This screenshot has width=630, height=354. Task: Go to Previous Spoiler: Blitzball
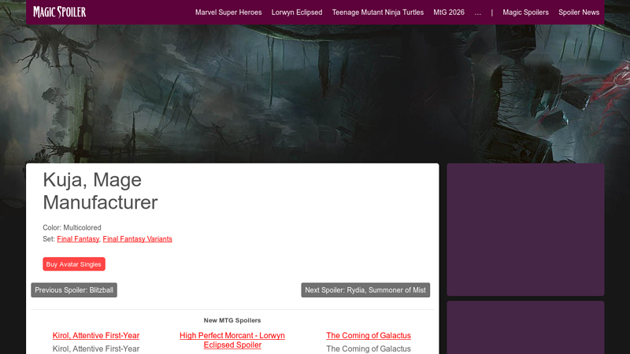coord(74,290)
